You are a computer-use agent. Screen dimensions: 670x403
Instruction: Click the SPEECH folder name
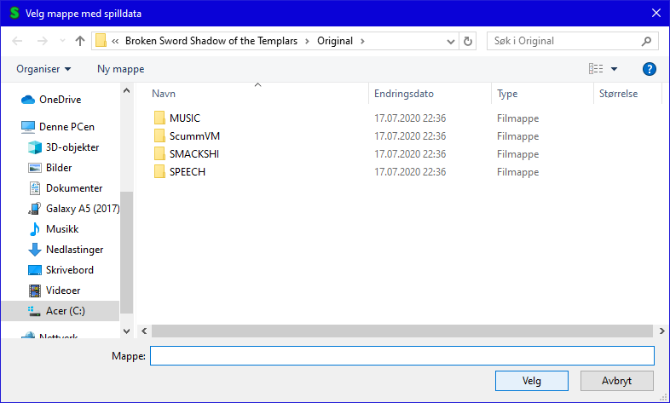coord(188,171)
